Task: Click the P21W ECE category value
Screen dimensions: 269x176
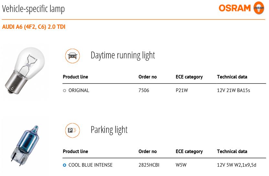Action: tap(182, 90)
